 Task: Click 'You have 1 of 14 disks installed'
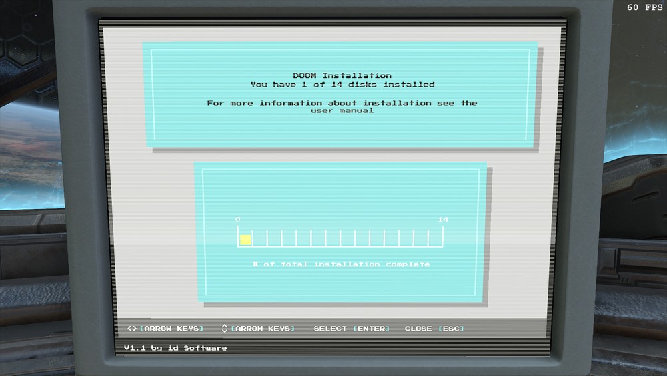tap(342, 85)
